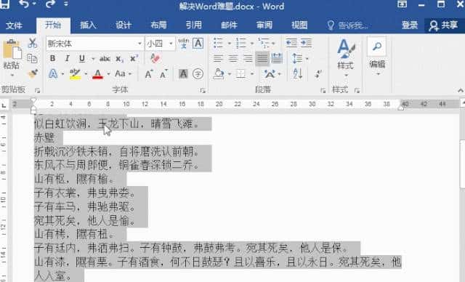Click Change Case Aa button
Screen dimensions: 465x282
(x=120, y=73)
